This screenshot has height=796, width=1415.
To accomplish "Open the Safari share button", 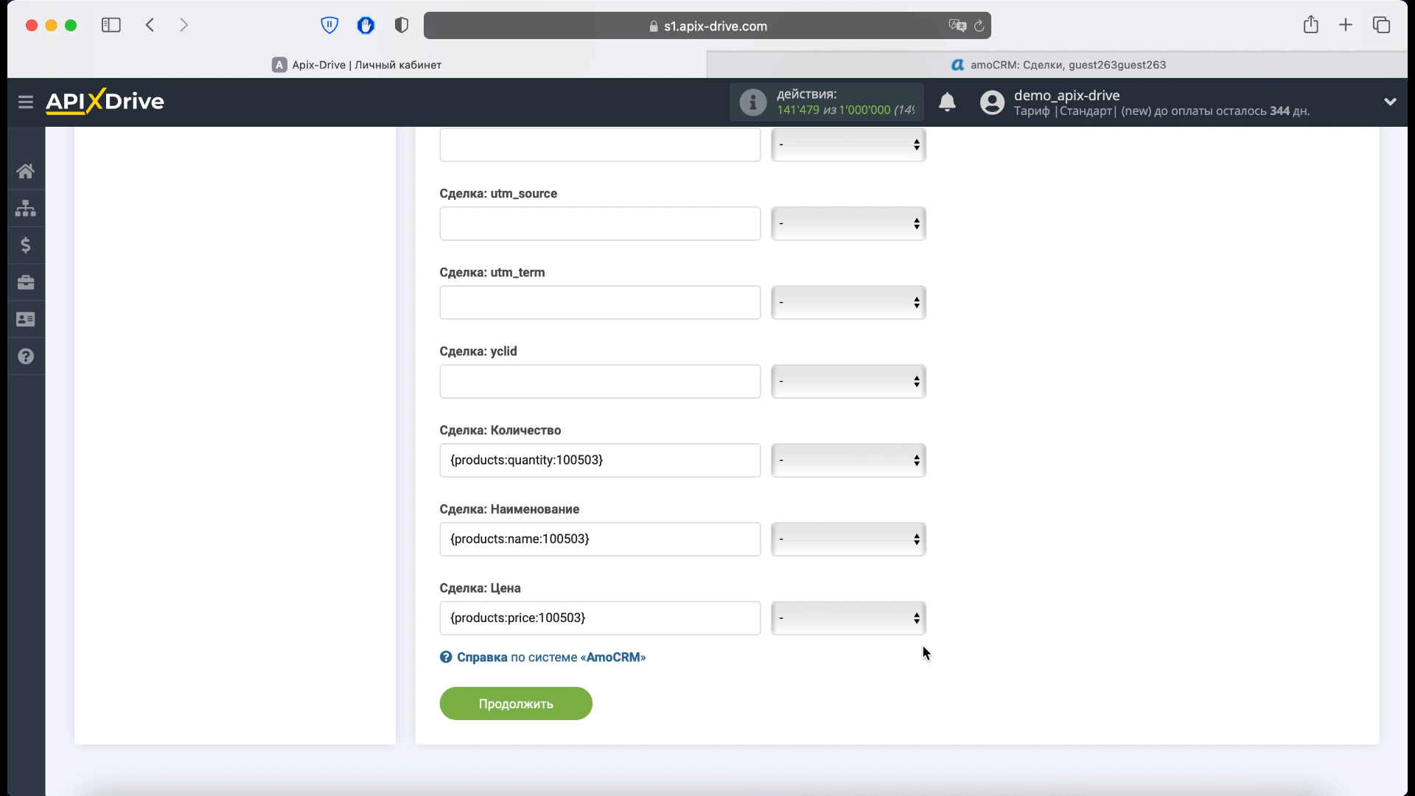I will click(1310, 24).
